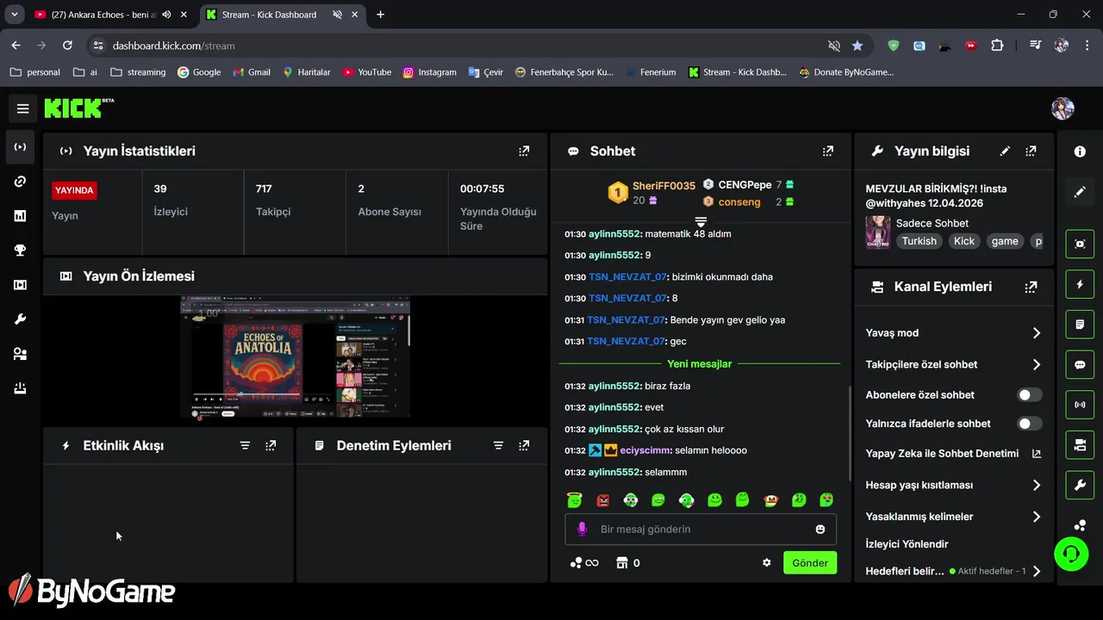Open the video clip icon in left sidebar
This screenshot has width=1103, height=620.
20,285
